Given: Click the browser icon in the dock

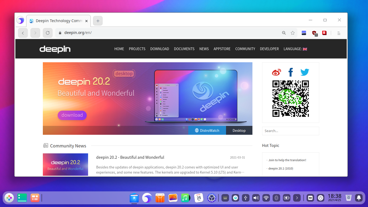Looking at the screenshot, I should coord(147,198).
